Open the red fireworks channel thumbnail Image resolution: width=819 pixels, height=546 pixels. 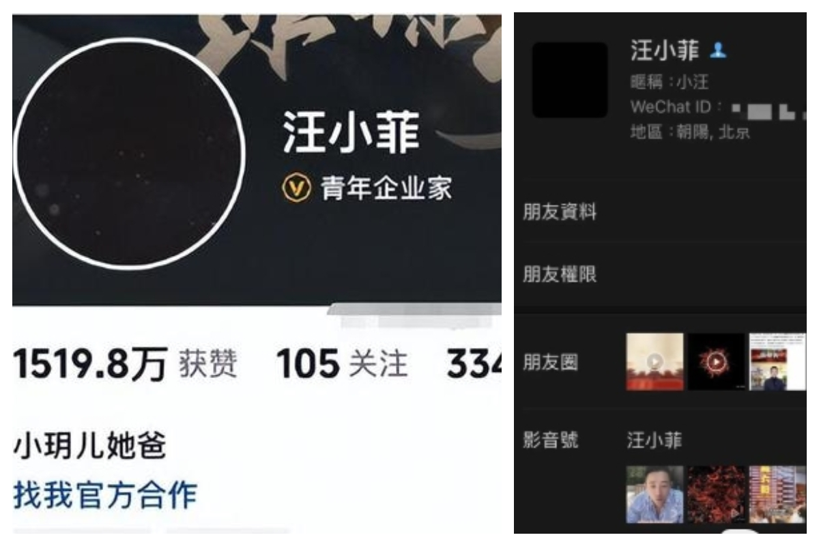tap(716, 494)
